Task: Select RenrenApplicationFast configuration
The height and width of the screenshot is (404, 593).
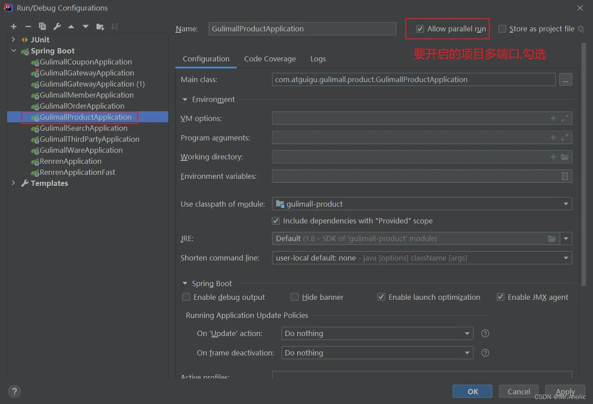Action: coord(77,172)
